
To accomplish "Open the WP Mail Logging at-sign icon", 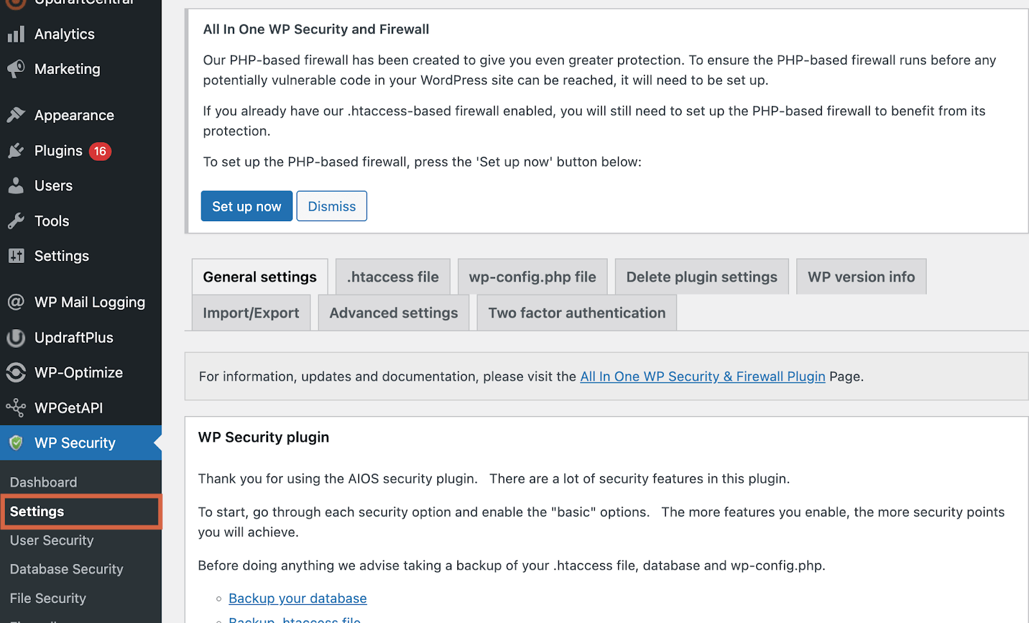I will pos(16,302).
